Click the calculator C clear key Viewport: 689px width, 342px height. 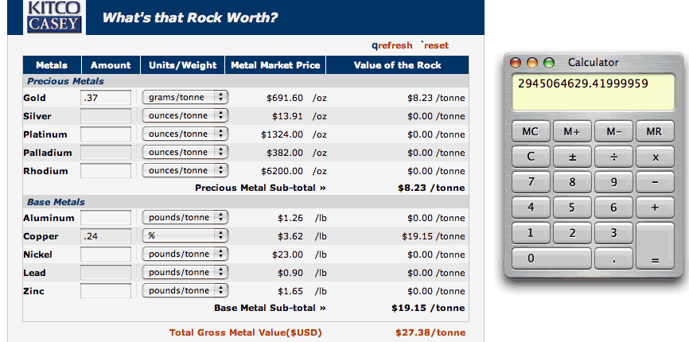pyautogui.click(x=531, y=157)
